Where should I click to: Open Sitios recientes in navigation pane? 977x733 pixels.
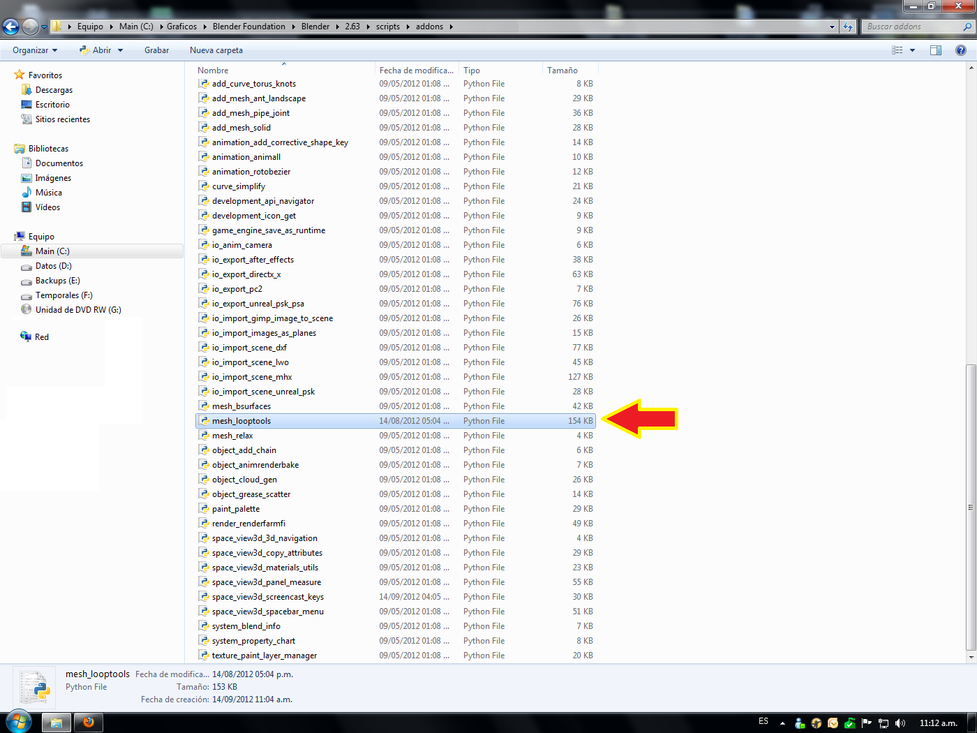click(63, 119)
